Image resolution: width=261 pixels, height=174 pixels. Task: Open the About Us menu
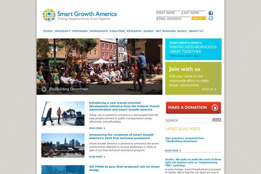pos(196,31)
